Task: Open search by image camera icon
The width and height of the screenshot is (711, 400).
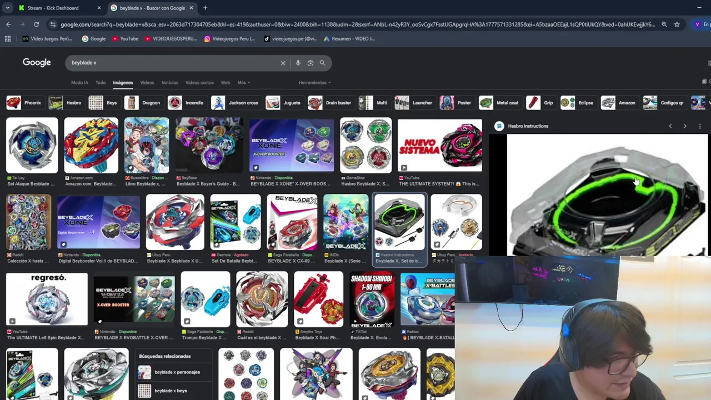Action: point(311,63)
